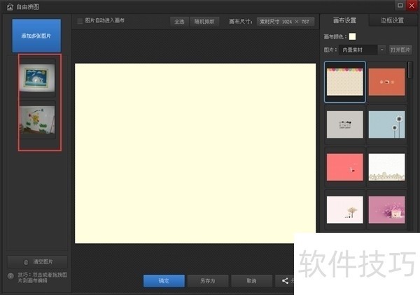Click the blue 确定 button
420x295 pixels.
164,281
